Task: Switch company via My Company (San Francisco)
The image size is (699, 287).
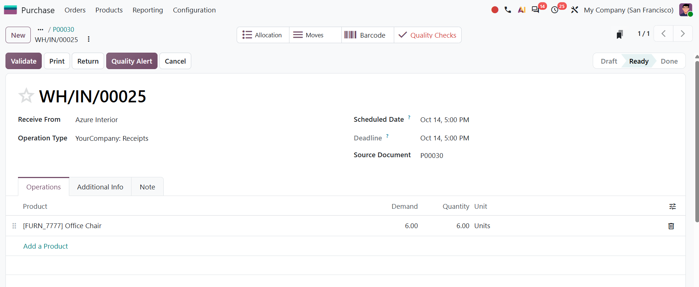Action: click(x=629, y=10)
